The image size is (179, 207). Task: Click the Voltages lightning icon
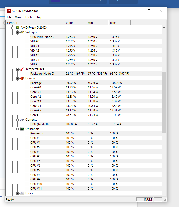[x=22, y=32]
